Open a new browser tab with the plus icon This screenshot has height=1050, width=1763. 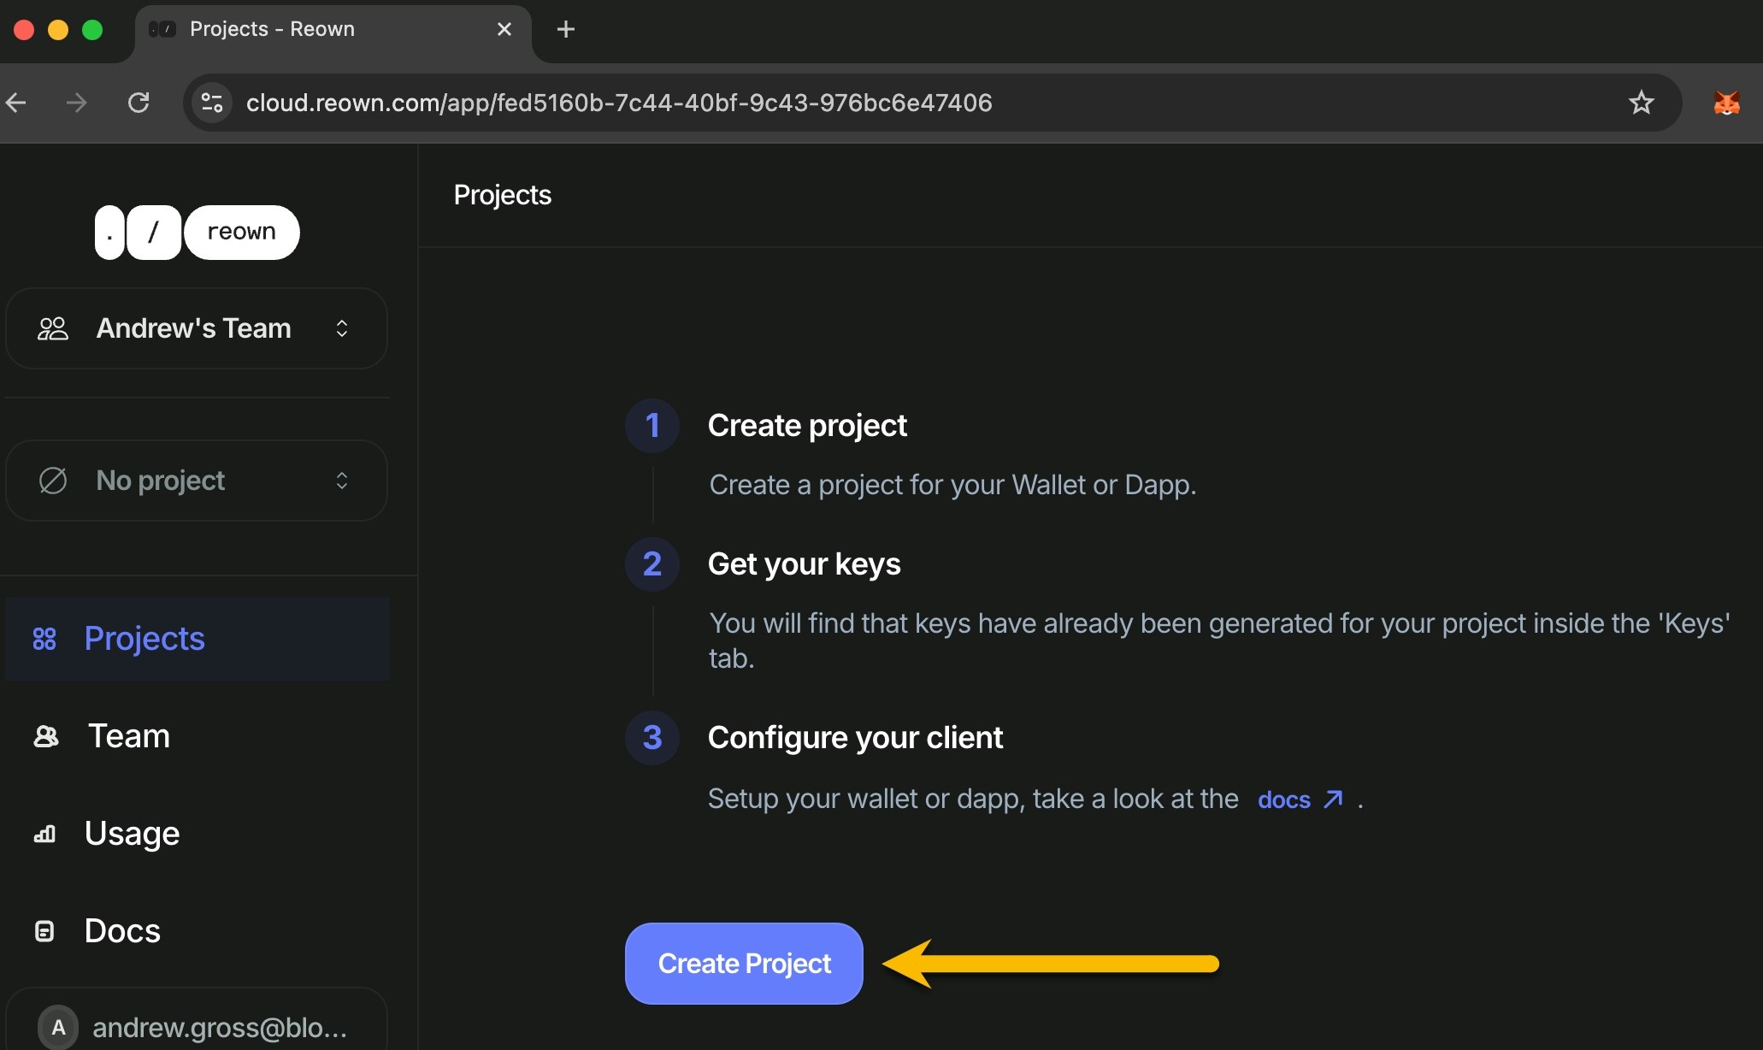[565, 29]
